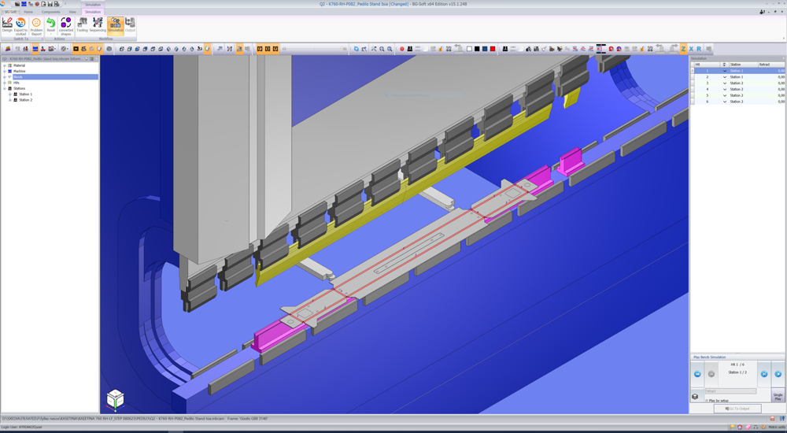Viewport: 787px width, 433px height.
Task: Open the BG-Soft application menu tab
Action: pyautogui.click(x=10, y=12)
